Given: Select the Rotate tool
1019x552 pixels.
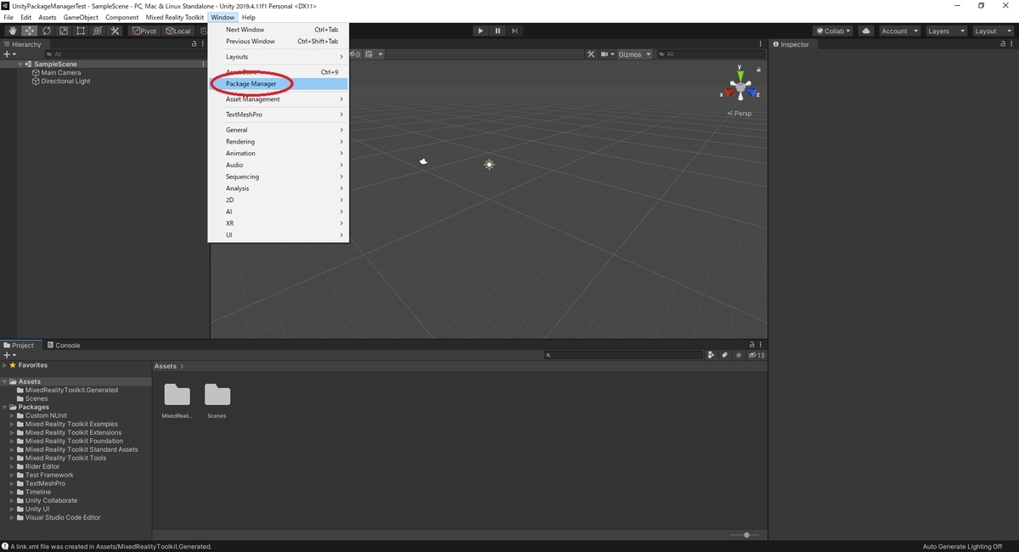Looking at the screenshot, I should coord(46,31).
